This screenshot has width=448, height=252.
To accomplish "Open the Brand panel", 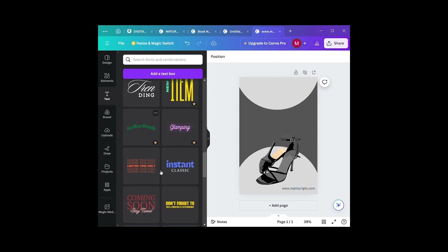I will 107,114.
